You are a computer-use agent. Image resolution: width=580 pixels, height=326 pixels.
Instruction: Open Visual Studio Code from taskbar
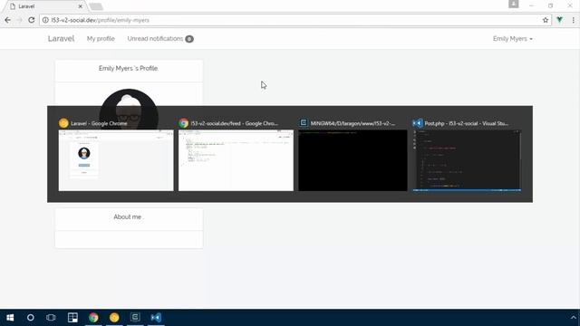click(x=156, y=318)
